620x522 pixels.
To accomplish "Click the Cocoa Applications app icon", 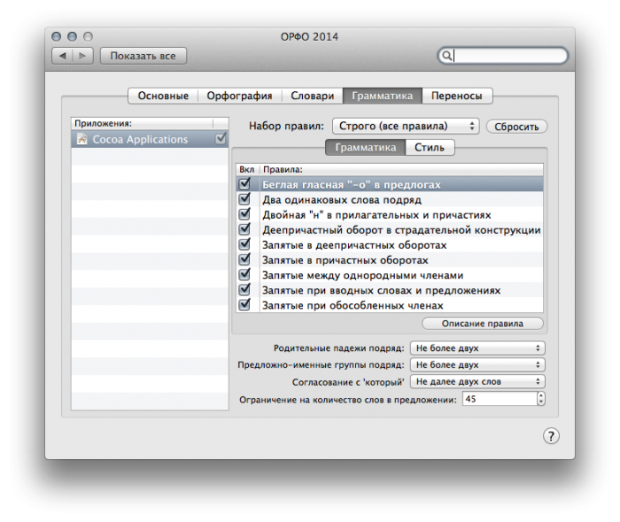I will 82,139.
